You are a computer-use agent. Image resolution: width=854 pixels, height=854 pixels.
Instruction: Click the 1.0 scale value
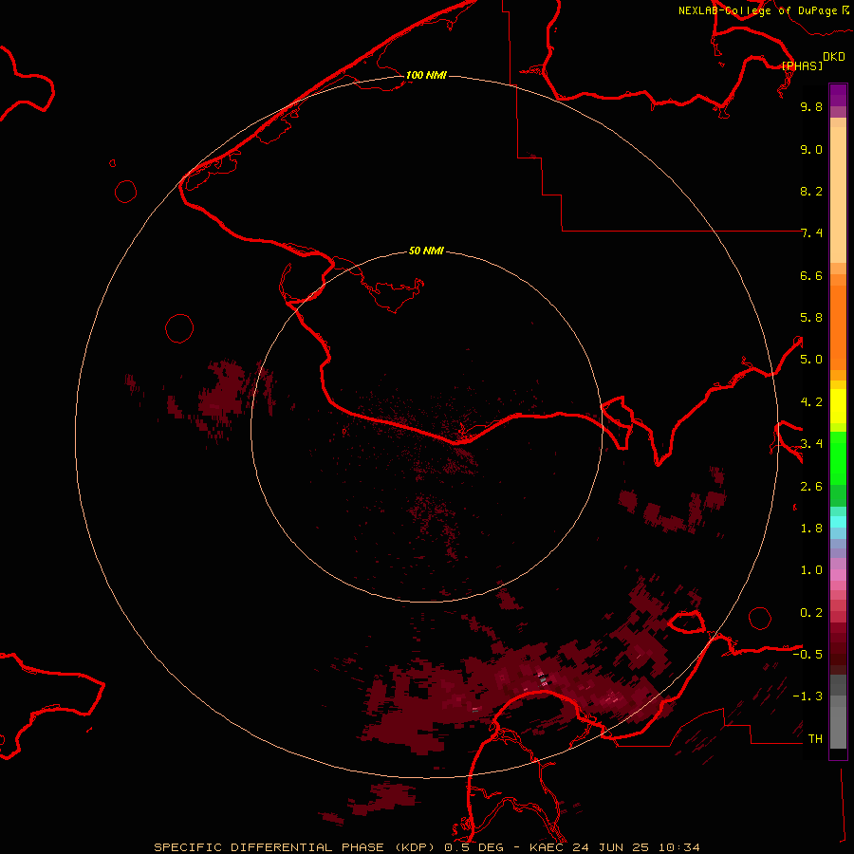coord(811,570)
